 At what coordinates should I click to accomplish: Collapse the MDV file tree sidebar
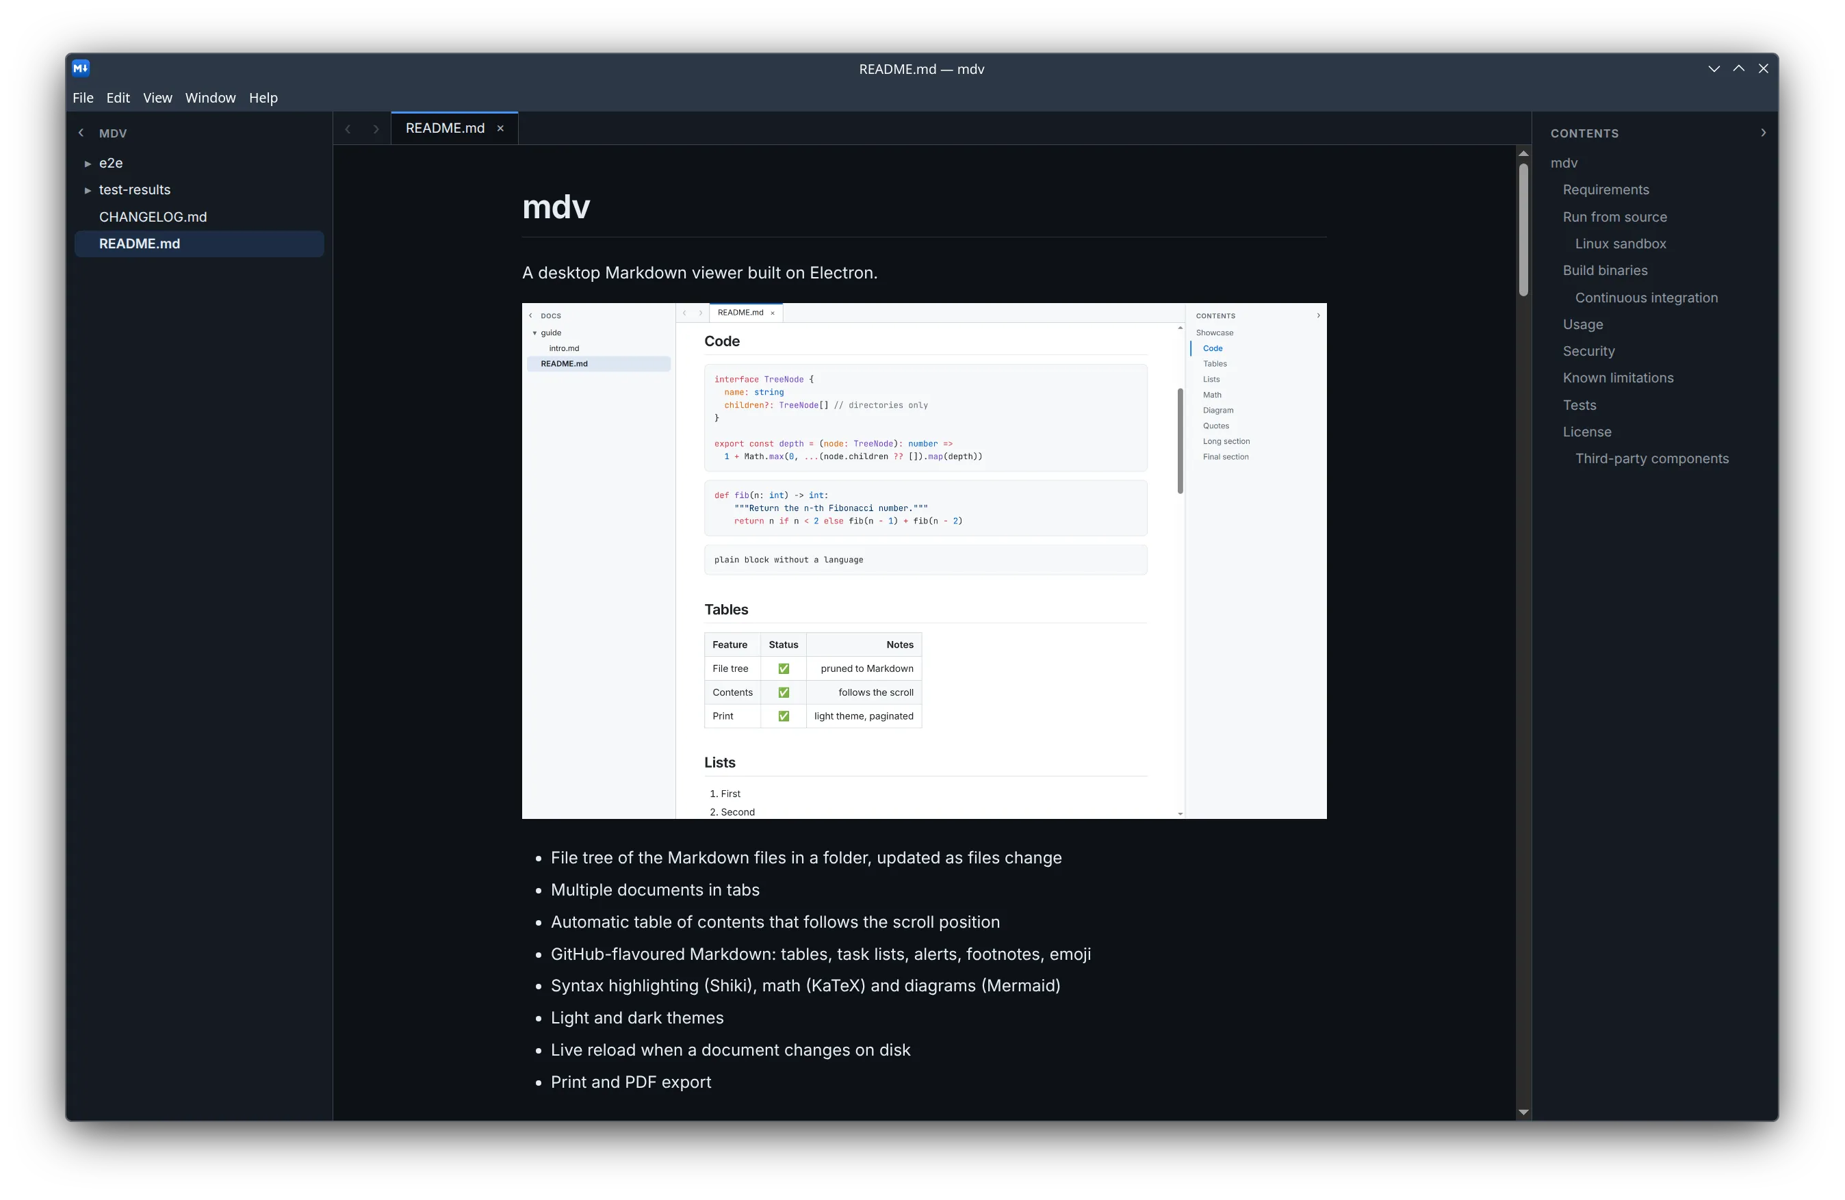[x=81, y=133]
